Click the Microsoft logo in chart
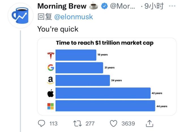This screenshot has width=184, height=132. [51, 106]
